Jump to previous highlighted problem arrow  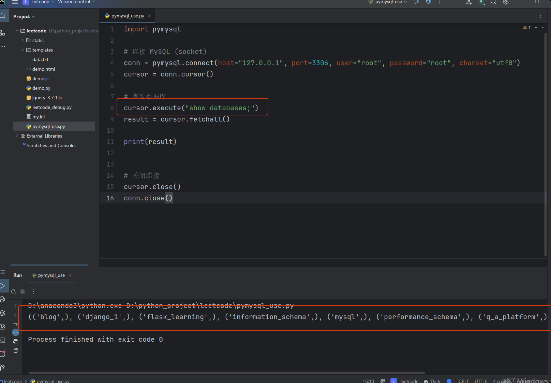[x=536, y=28]
